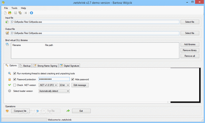
Task: Click 'Welcome to .netshrink' status text
Action: pyautogui.click(x=59, y=120)
